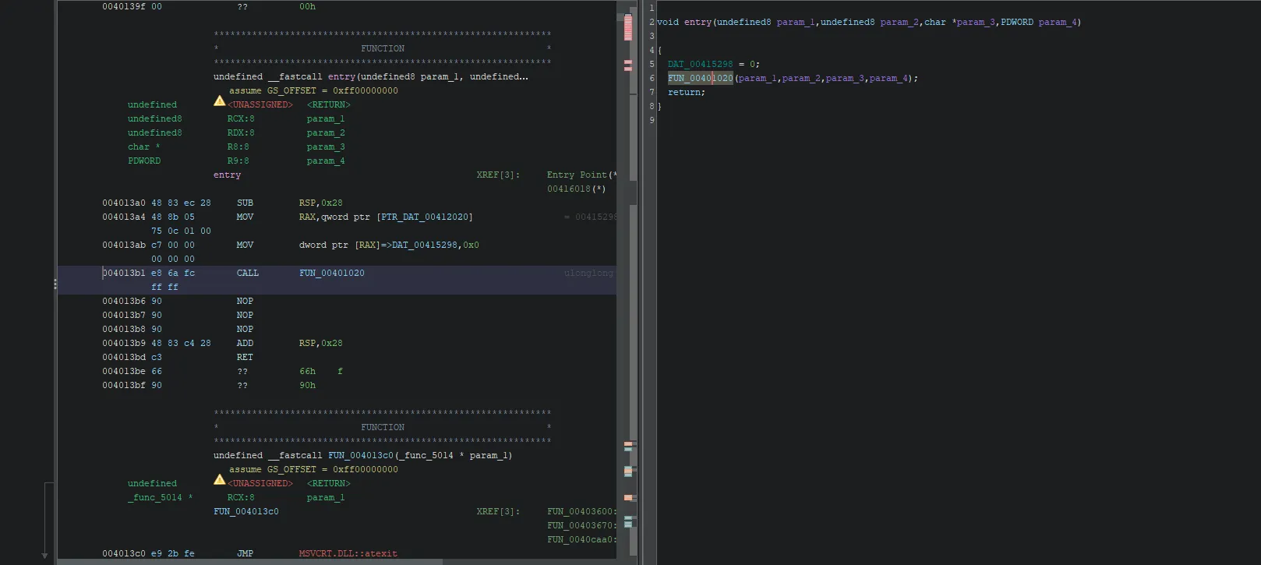Open XREF address 00416018
Screen dimensions: 1261x565
(568, 189)
